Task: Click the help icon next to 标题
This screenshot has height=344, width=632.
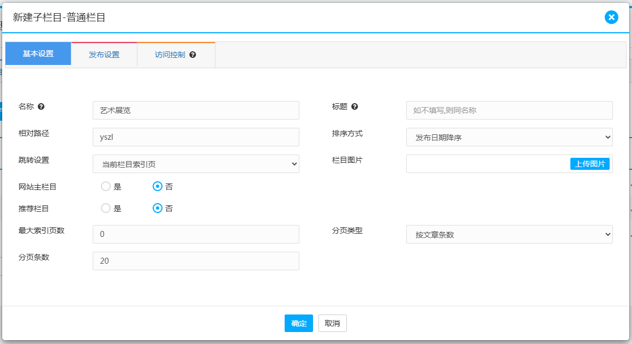Action: [354, 107]
